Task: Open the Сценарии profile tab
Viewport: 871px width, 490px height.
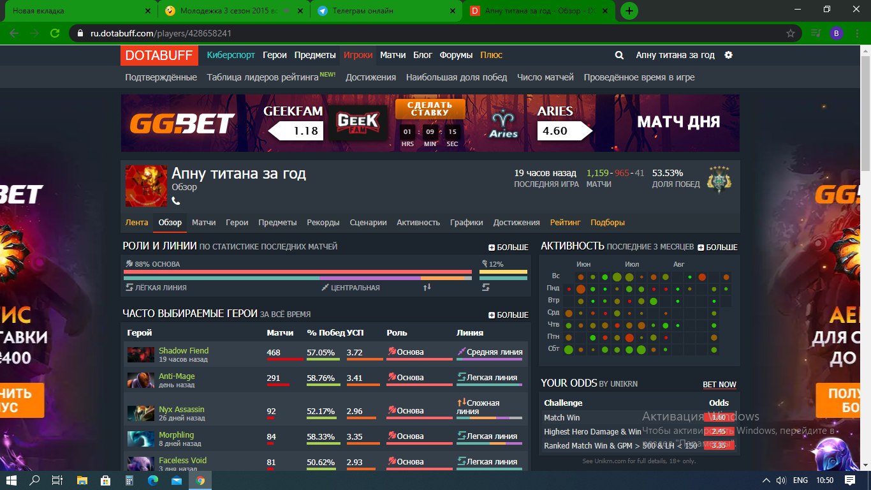Action: (x=369, y=223)
